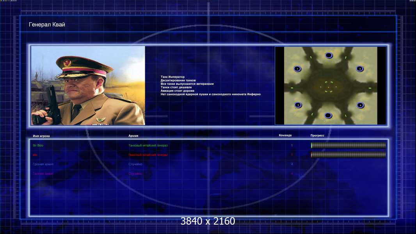Select the empty bottom-center start position marker
Viewport: 416px width, 234px height.
pyautogui.click(x=328, y=115)
